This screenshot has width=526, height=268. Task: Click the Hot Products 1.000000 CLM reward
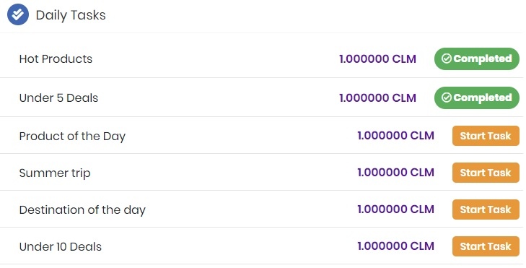point(378,59)
